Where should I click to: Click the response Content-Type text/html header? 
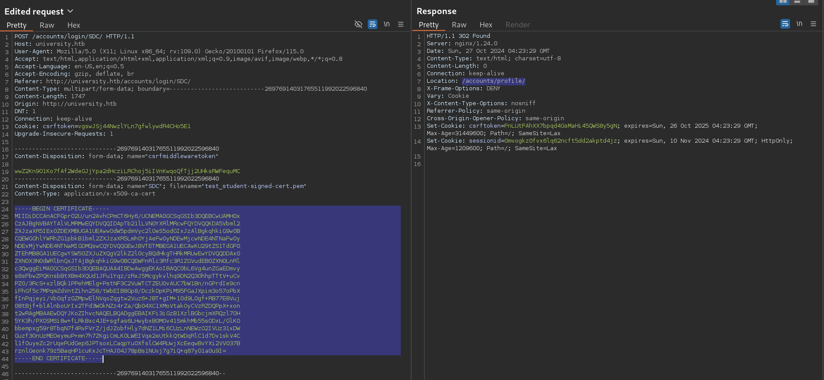[494, 59]
